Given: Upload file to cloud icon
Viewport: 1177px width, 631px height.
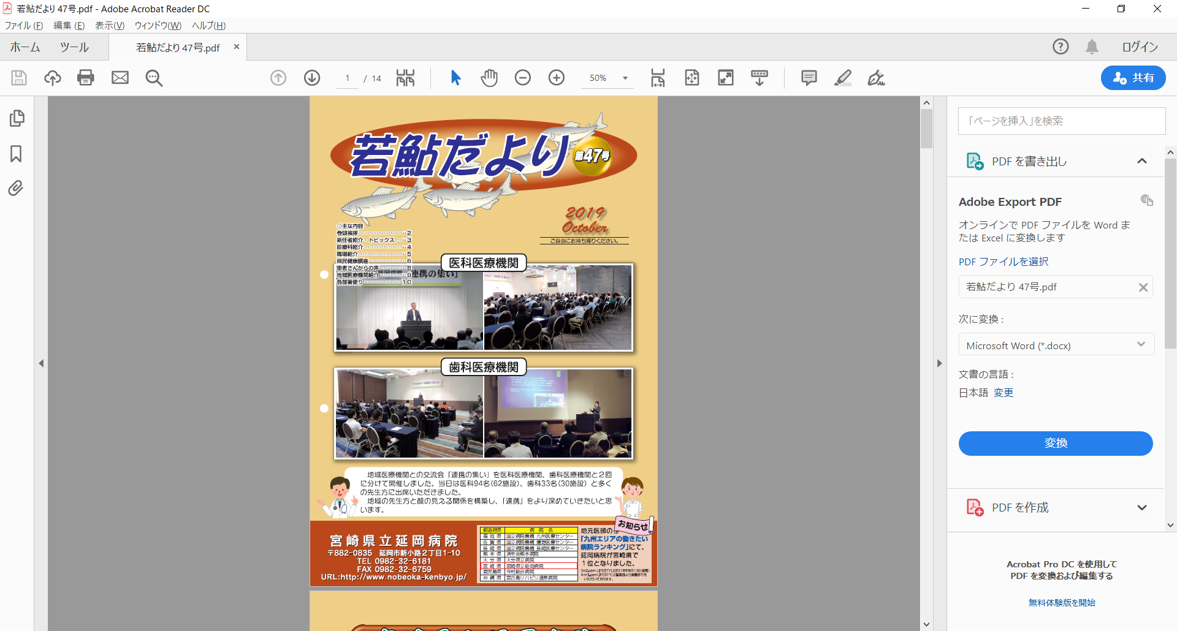Looking at the screenshot, I should [53, 78].
